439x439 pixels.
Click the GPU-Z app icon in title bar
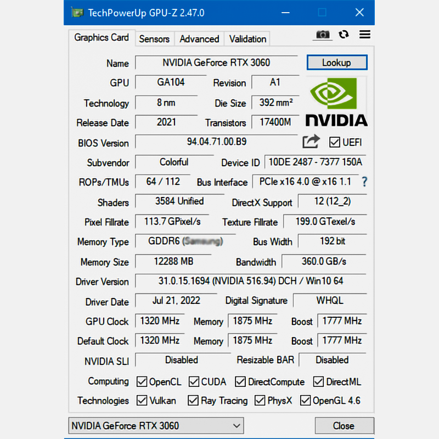(78, 13)
